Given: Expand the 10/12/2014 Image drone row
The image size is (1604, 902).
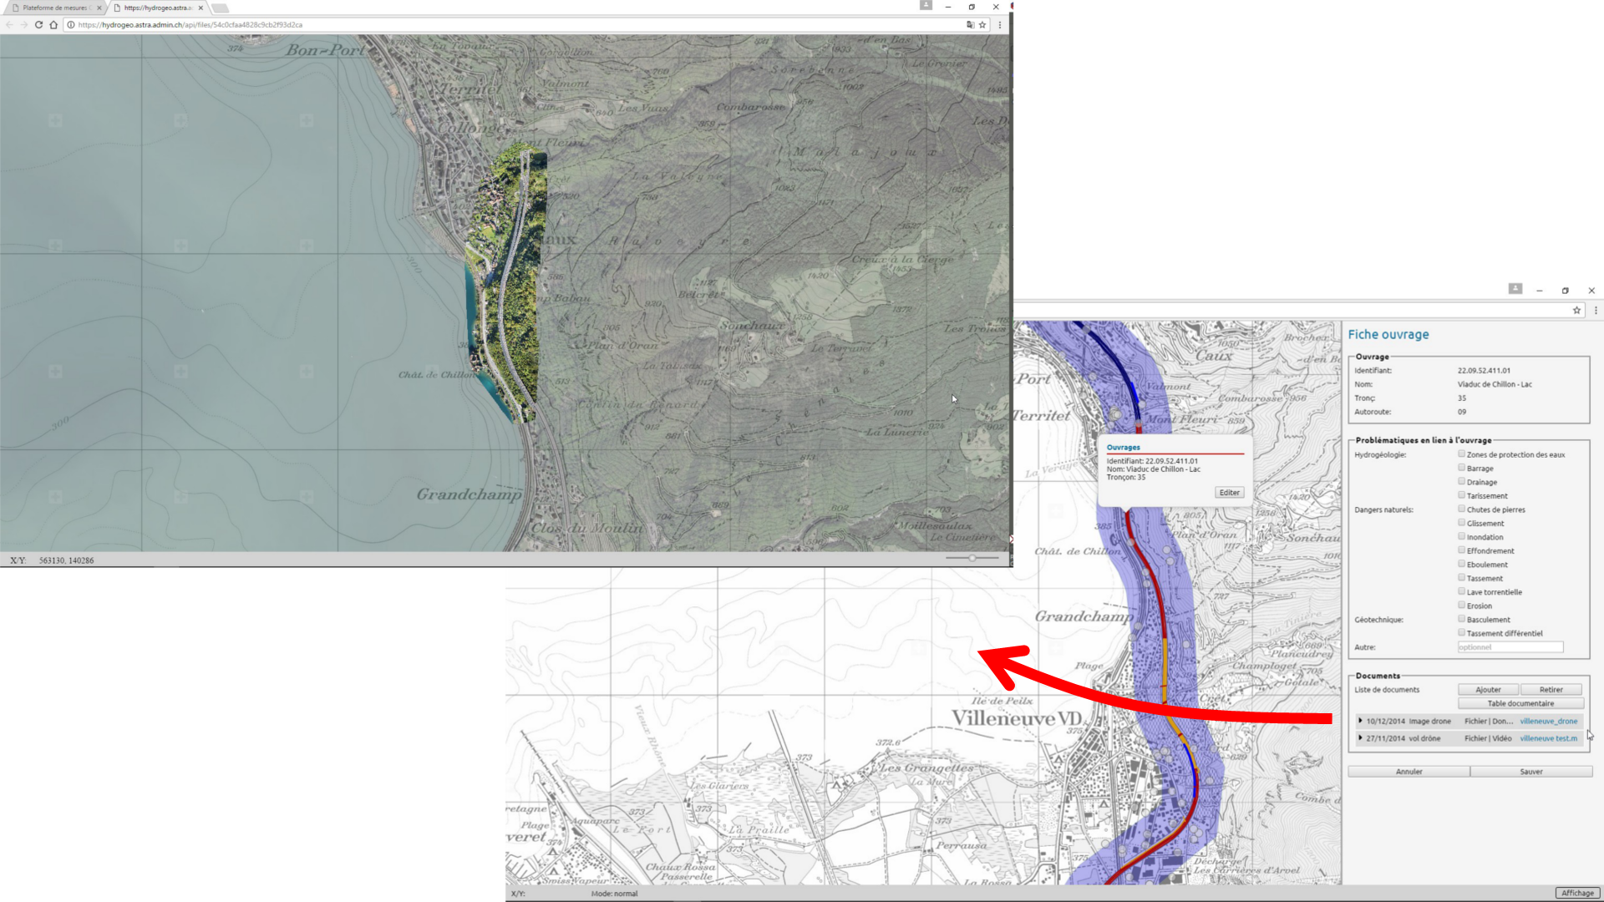Looking at the screenshot, I should click(x=1360, y=721).
